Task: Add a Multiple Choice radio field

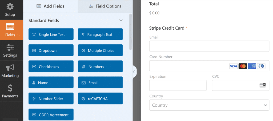Action: 100,50
